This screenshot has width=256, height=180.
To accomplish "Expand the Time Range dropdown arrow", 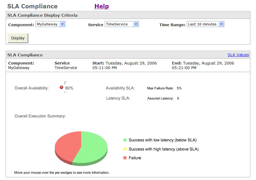I will point(221,24).
